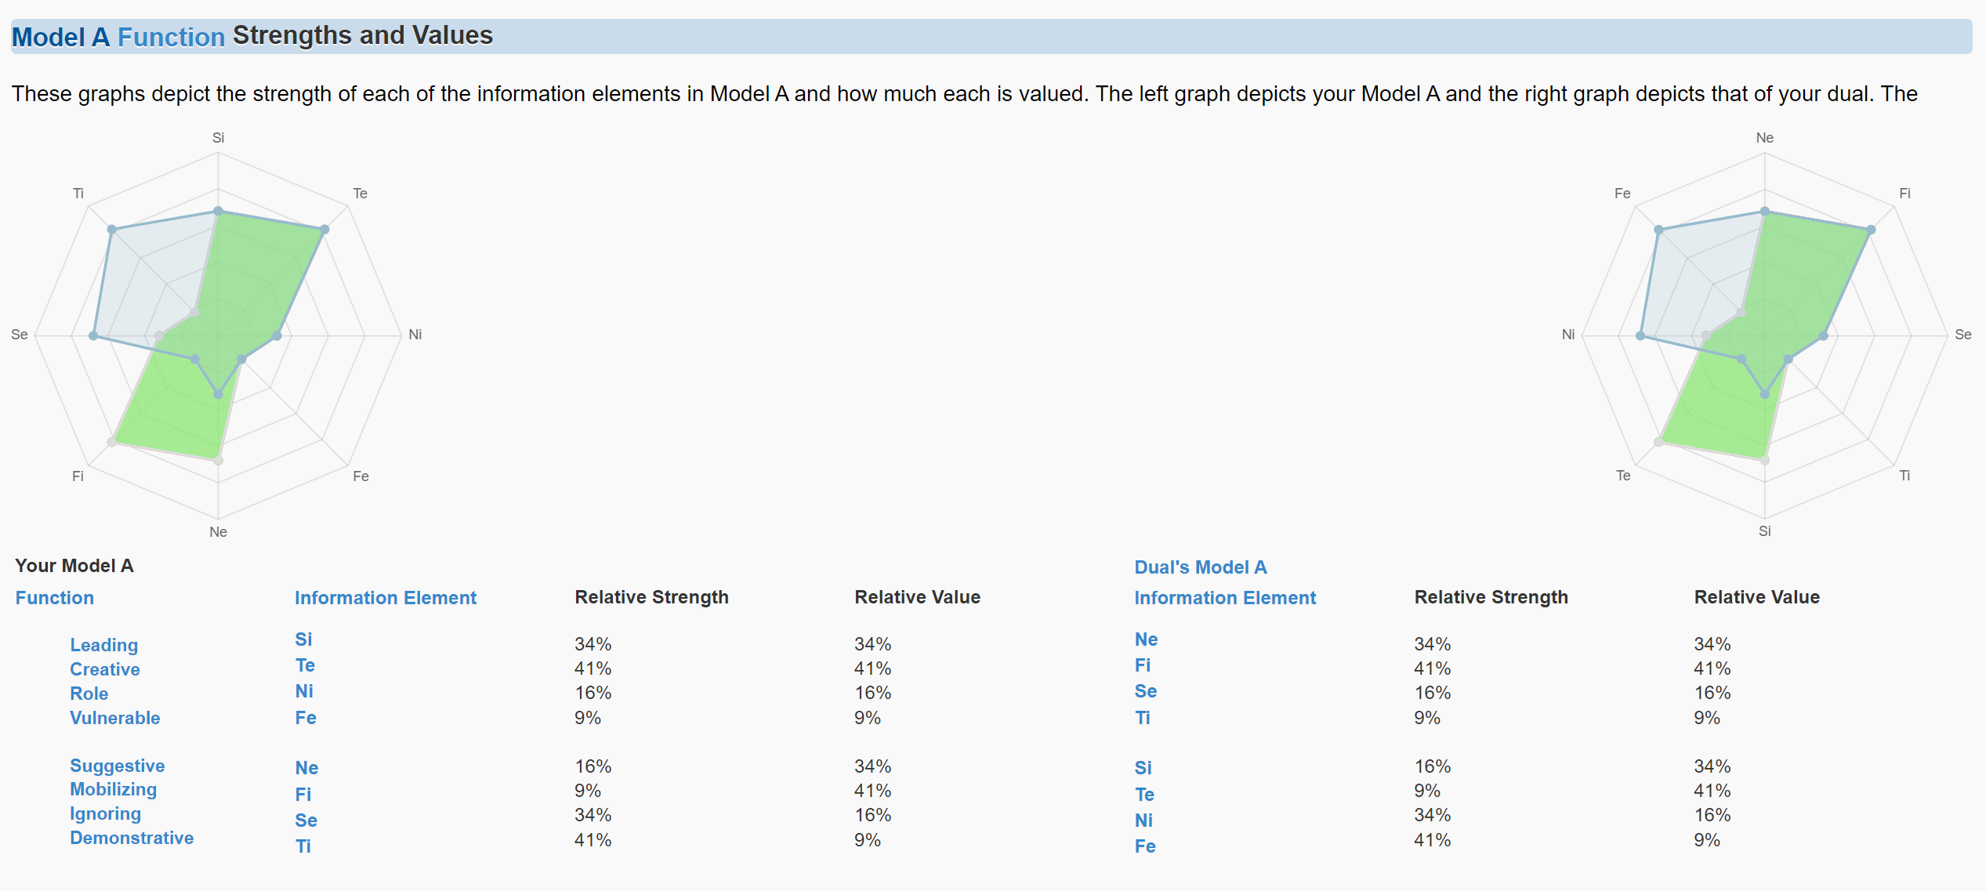The image size is (1986, 891).
Task: Click Fi data point on right radar chart
Action: [x=1871, y=230]
